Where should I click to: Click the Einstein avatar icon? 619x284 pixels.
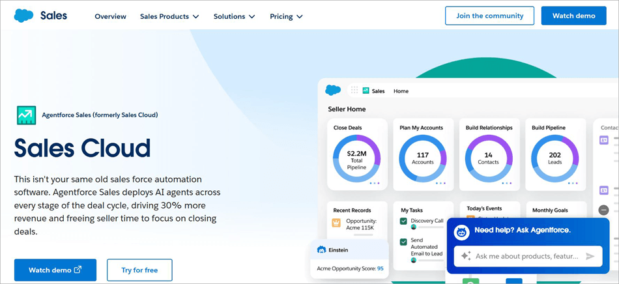(321, 249)
